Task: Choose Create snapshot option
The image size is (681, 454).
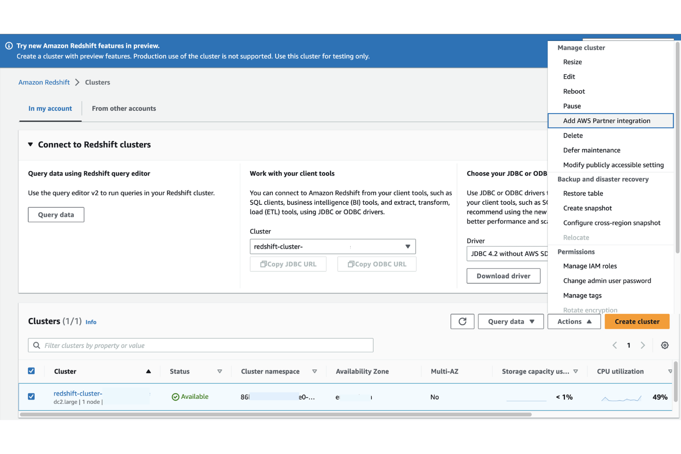Action: (611, 208)
